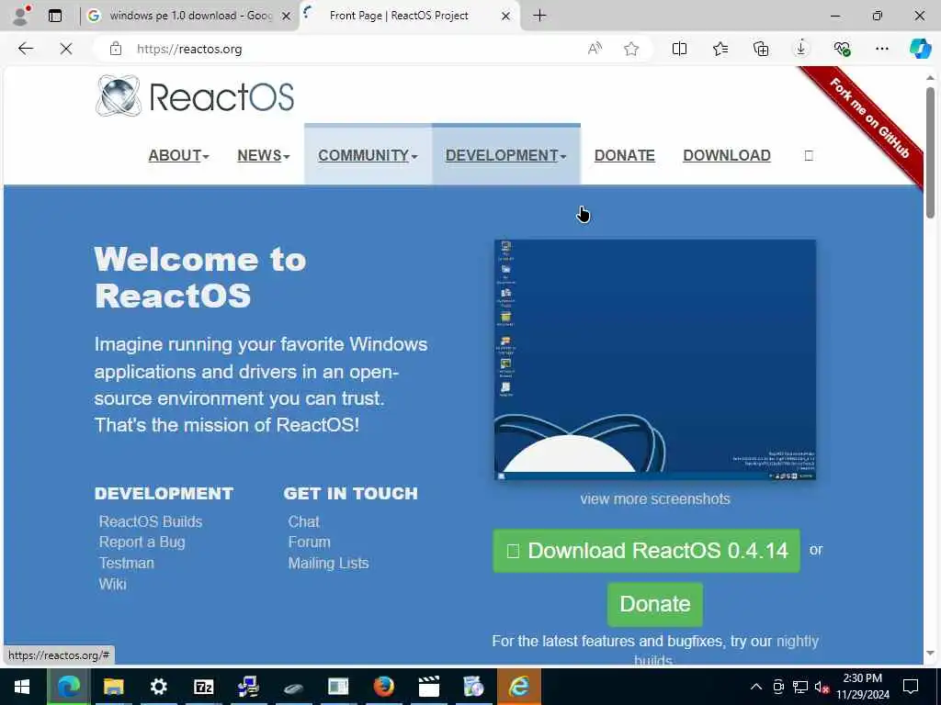Stop loading the page
This screenshot has width=941, height=705.
pos(66,49)
